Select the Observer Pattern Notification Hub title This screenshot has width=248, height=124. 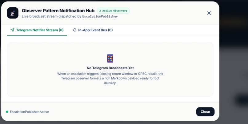58,10
